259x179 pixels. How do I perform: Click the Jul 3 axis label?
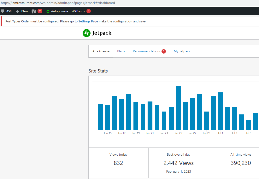click(234, 133)
